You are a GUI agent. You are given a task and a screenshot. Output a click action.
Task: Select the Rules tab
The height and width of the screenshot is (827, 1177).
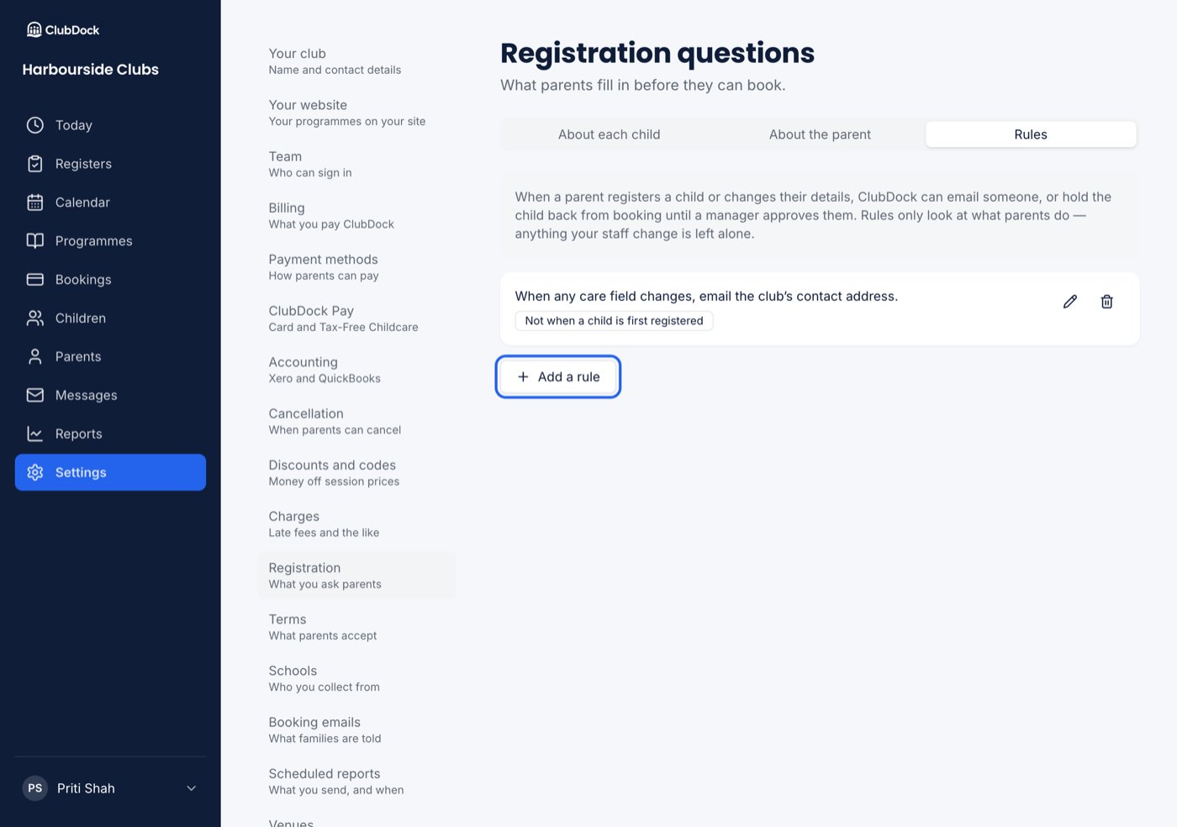[1031, 134]
